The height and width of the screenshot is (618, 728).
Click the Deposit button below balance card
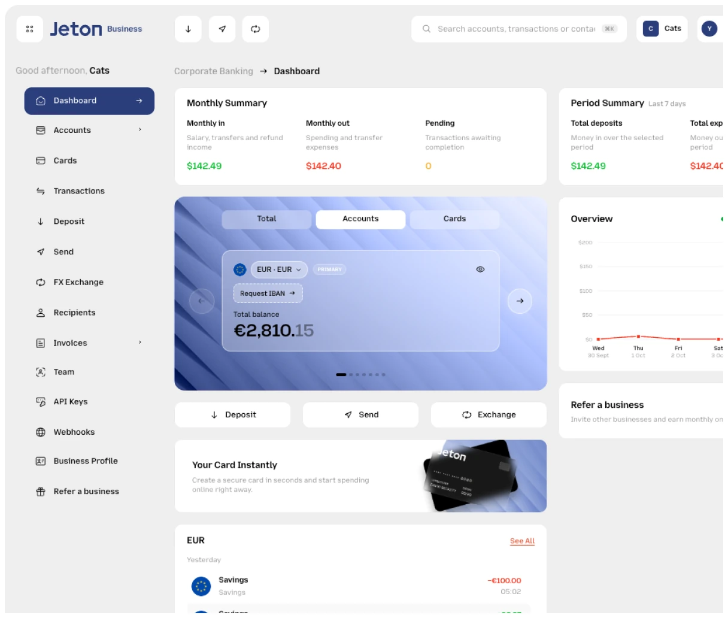tap(232, 415)
